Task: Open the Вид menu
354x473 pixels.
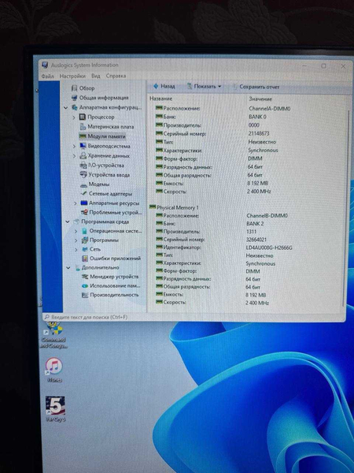Action: (x=96, y=76)
